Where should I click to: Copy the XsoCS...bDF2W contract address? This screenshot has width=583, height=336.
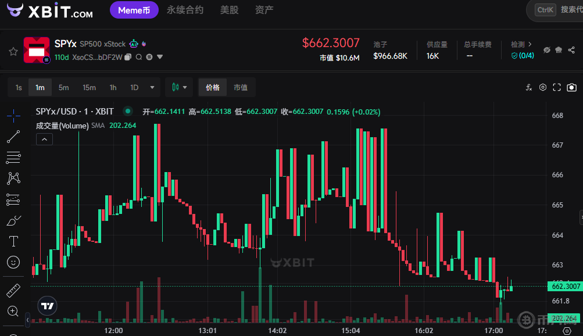pyautogui.click(x=128, y=57)
